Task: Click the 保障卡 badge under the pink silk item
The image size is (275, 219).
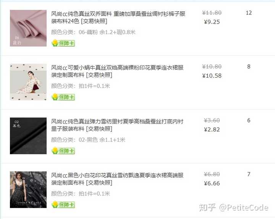Action: (x=63, y=43)
